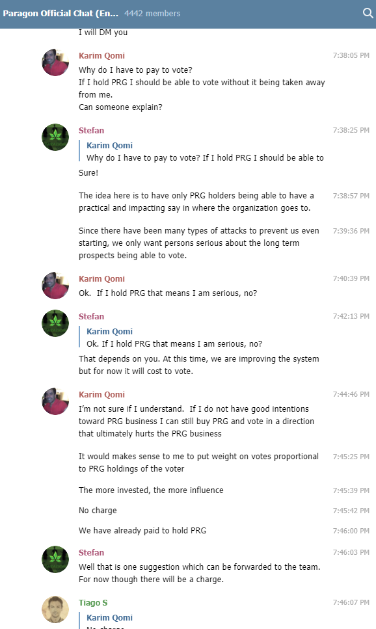Open Karim Qomi's avatar at 7:44:46 PM
This screenshot has height=629, width=376.
pos(55,401)
